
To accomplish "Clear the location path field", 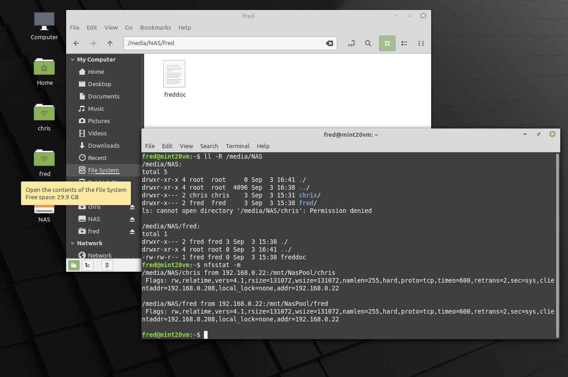I will click(x=329, y=43).
